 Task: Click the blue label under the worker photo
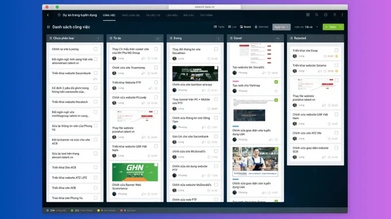point(236,179)
